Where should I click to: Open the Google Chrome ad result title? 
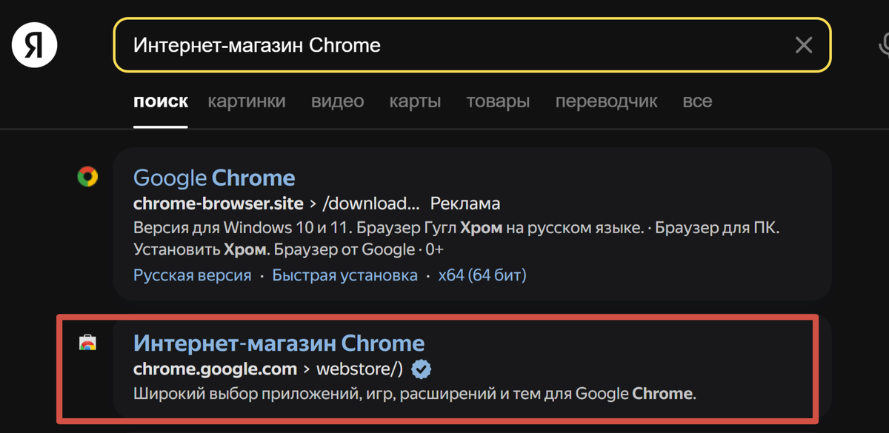(214, 178)
